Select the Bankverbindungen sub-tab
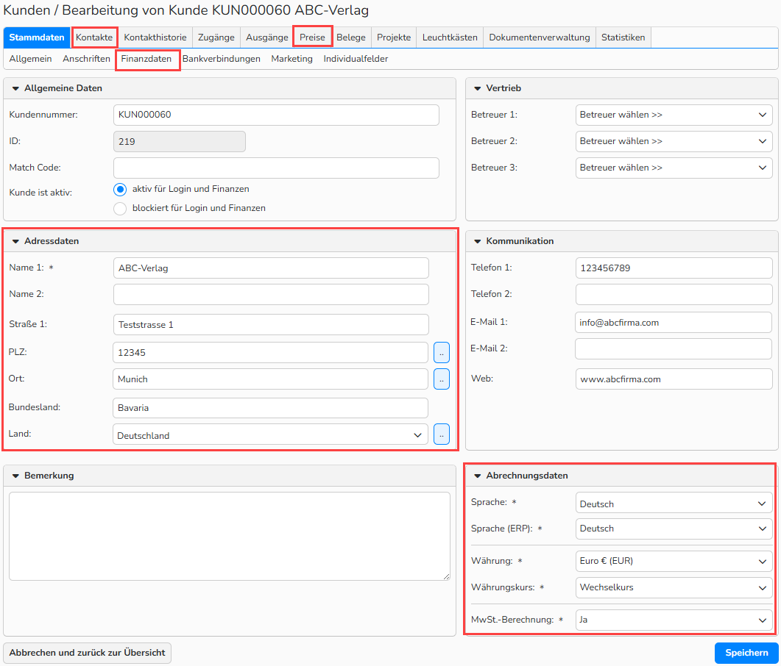 [x=221, y=59]
